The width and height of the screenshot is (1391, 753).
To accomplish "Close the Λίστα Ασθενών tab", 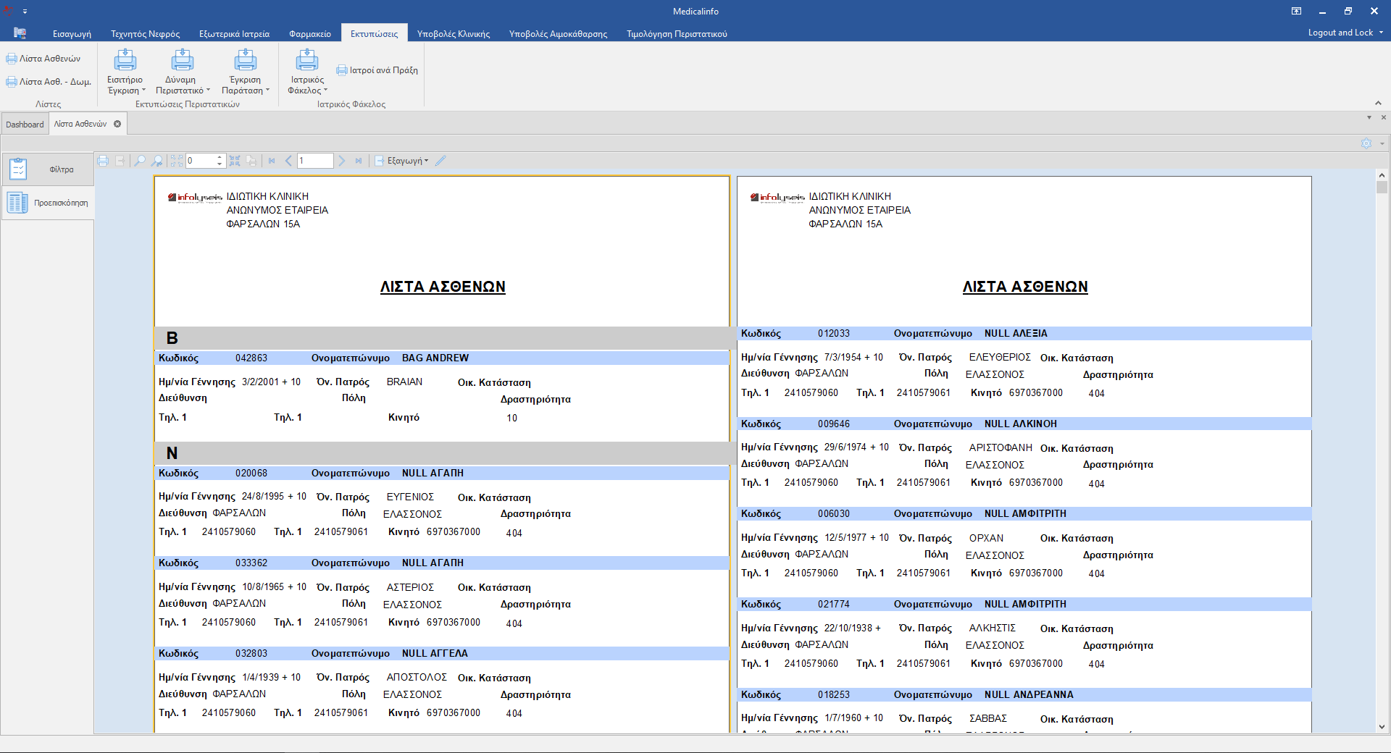I will click(117, 124).
